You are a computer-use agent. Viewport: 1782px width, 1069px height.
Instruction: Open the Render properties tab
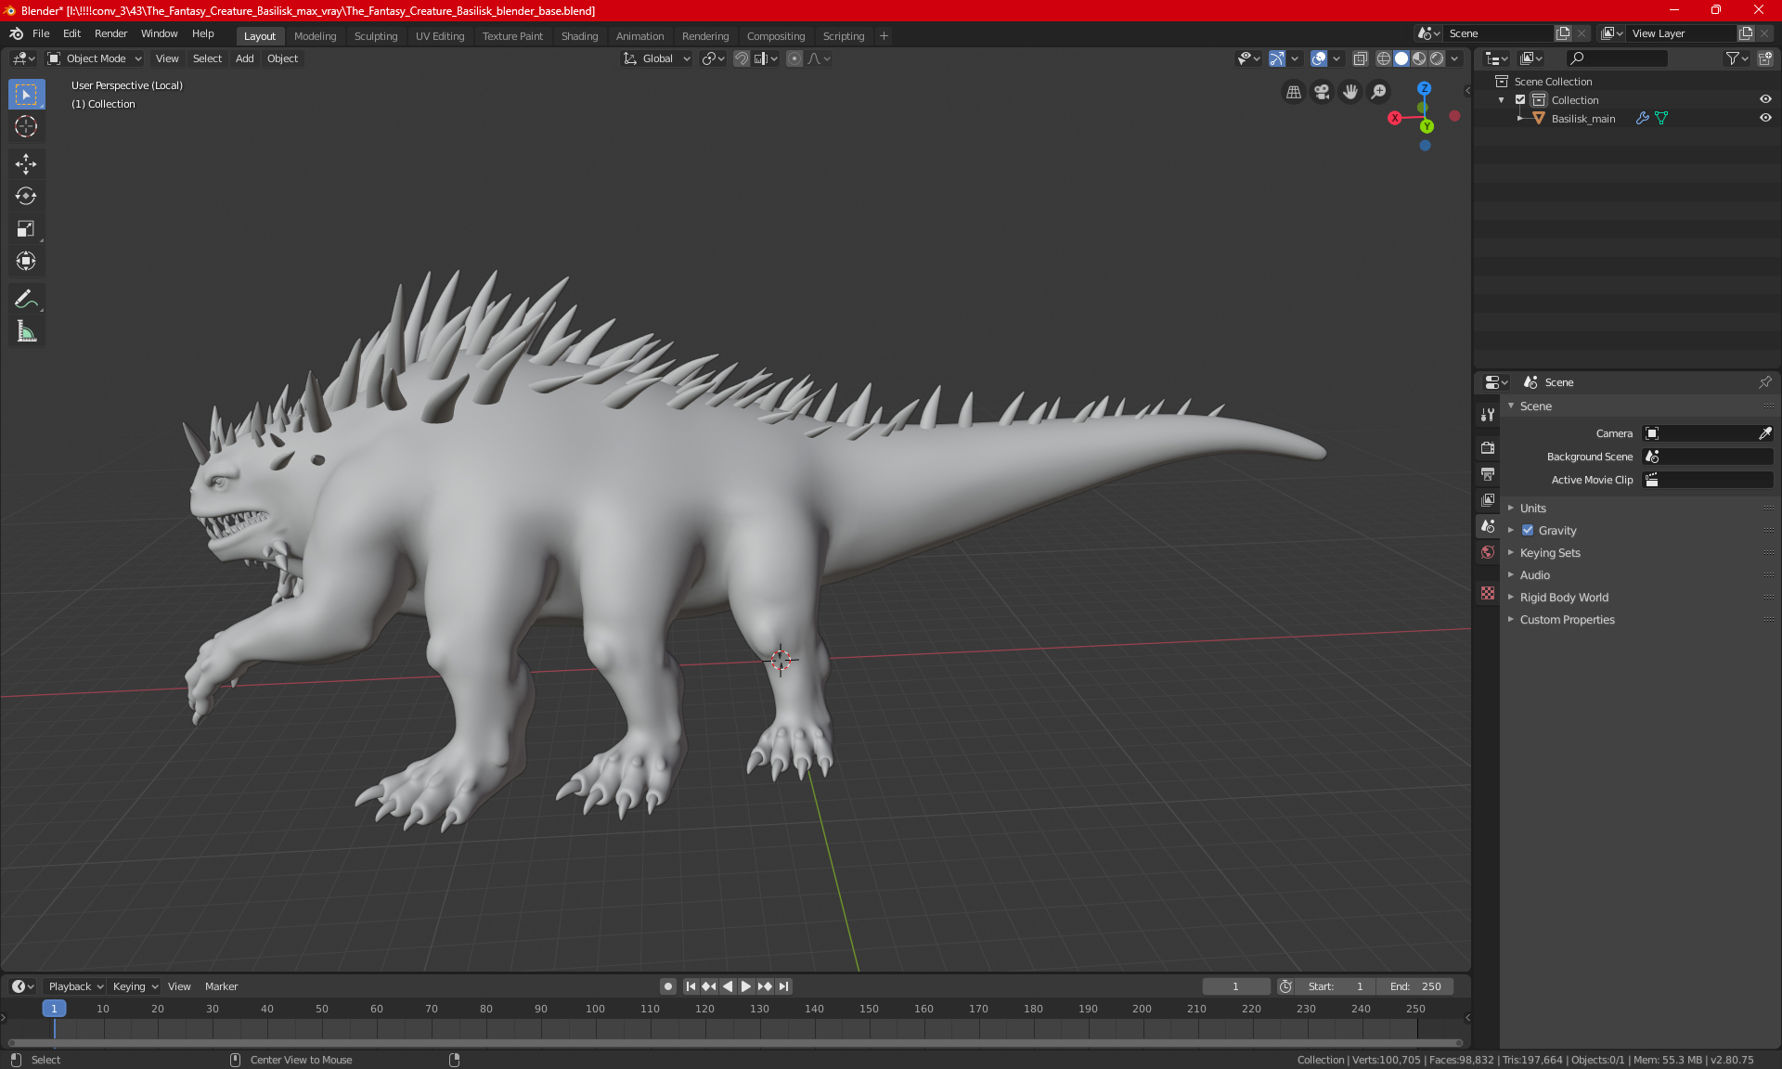(x=1488, y=447)
